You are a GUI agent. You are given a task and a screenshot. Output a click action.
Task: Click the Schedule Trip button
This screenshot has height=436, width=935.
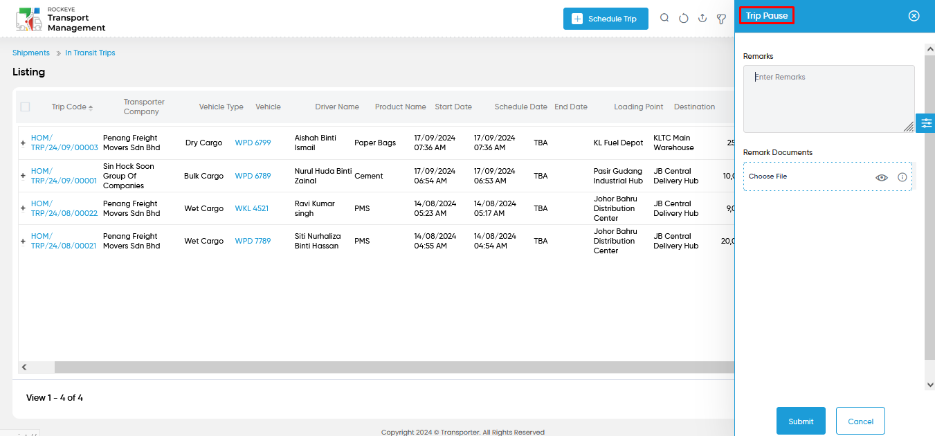[x=606, y=19]
